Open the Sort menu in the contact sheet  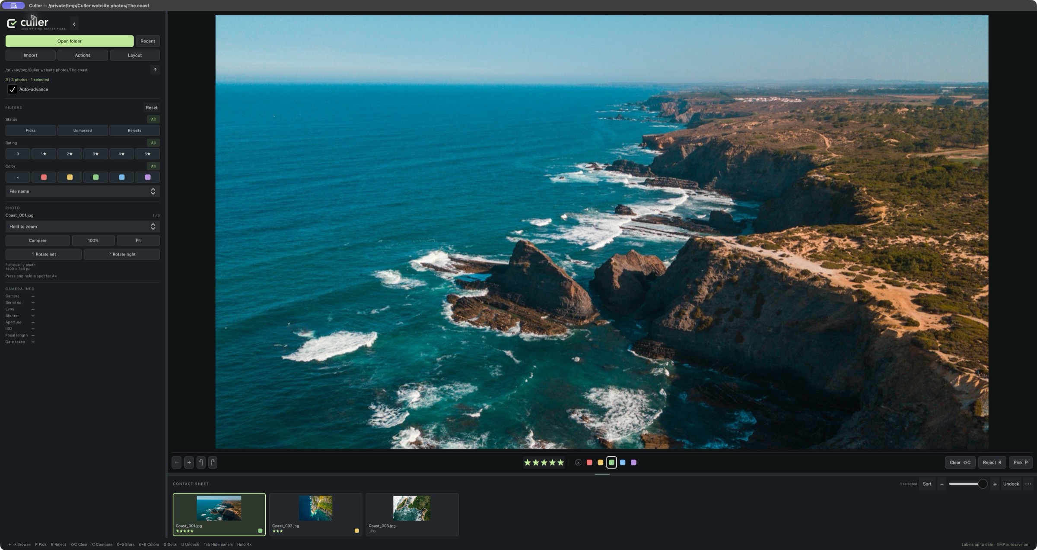pyautogui.click(x=927, y=484)
